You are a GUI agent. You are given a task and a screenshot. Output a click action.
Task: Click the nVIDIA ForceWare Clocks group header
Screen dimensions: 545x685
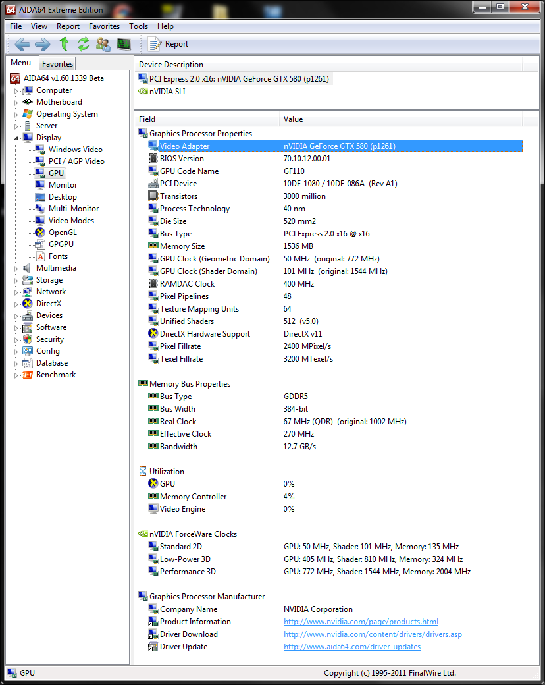coord(188,534)
